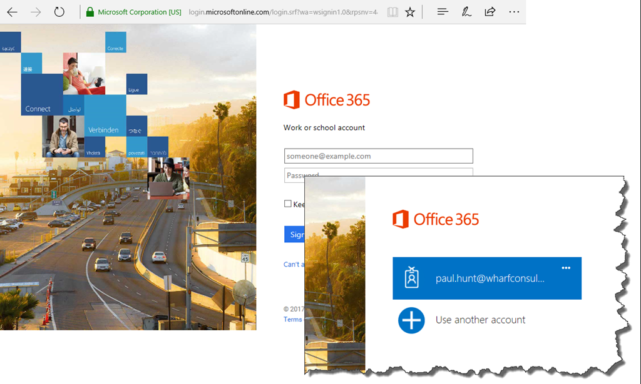Open reading view book icon
This screenshot has height=384, width=641.
coord(392,12)
